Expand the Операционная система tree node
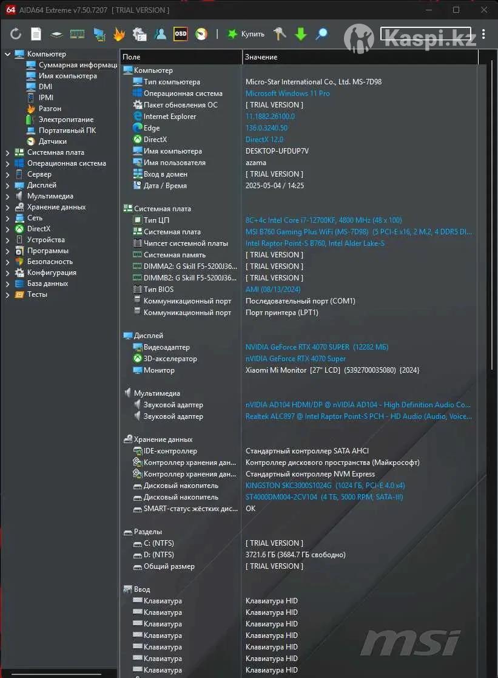The width and height of the screenshot is (498, 678). pos(7,163)
